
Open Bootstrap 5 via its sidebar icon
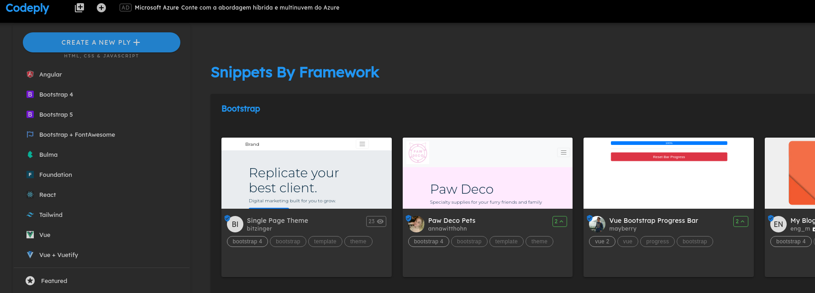30,114
